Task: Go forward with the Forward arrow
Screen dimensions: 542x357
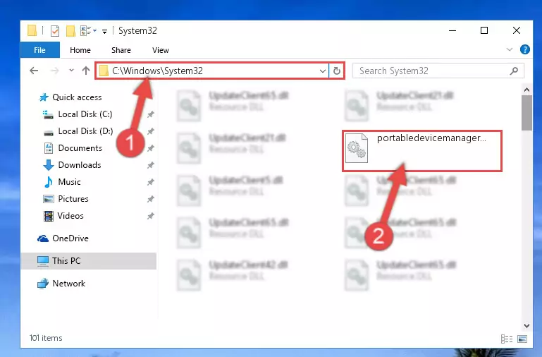Action: [x=54, y=71]
